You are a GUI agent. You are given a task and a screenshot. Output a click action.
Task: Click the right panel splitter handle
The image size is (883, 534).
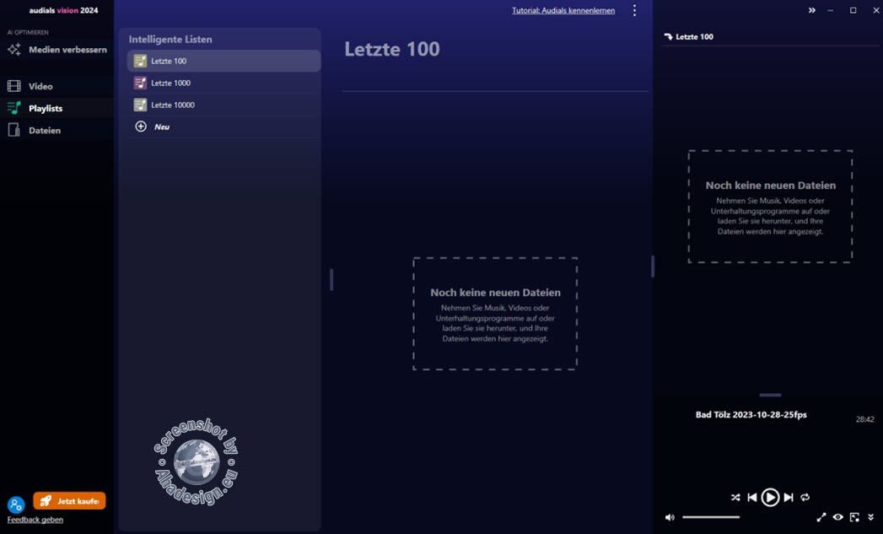point(653,267)
